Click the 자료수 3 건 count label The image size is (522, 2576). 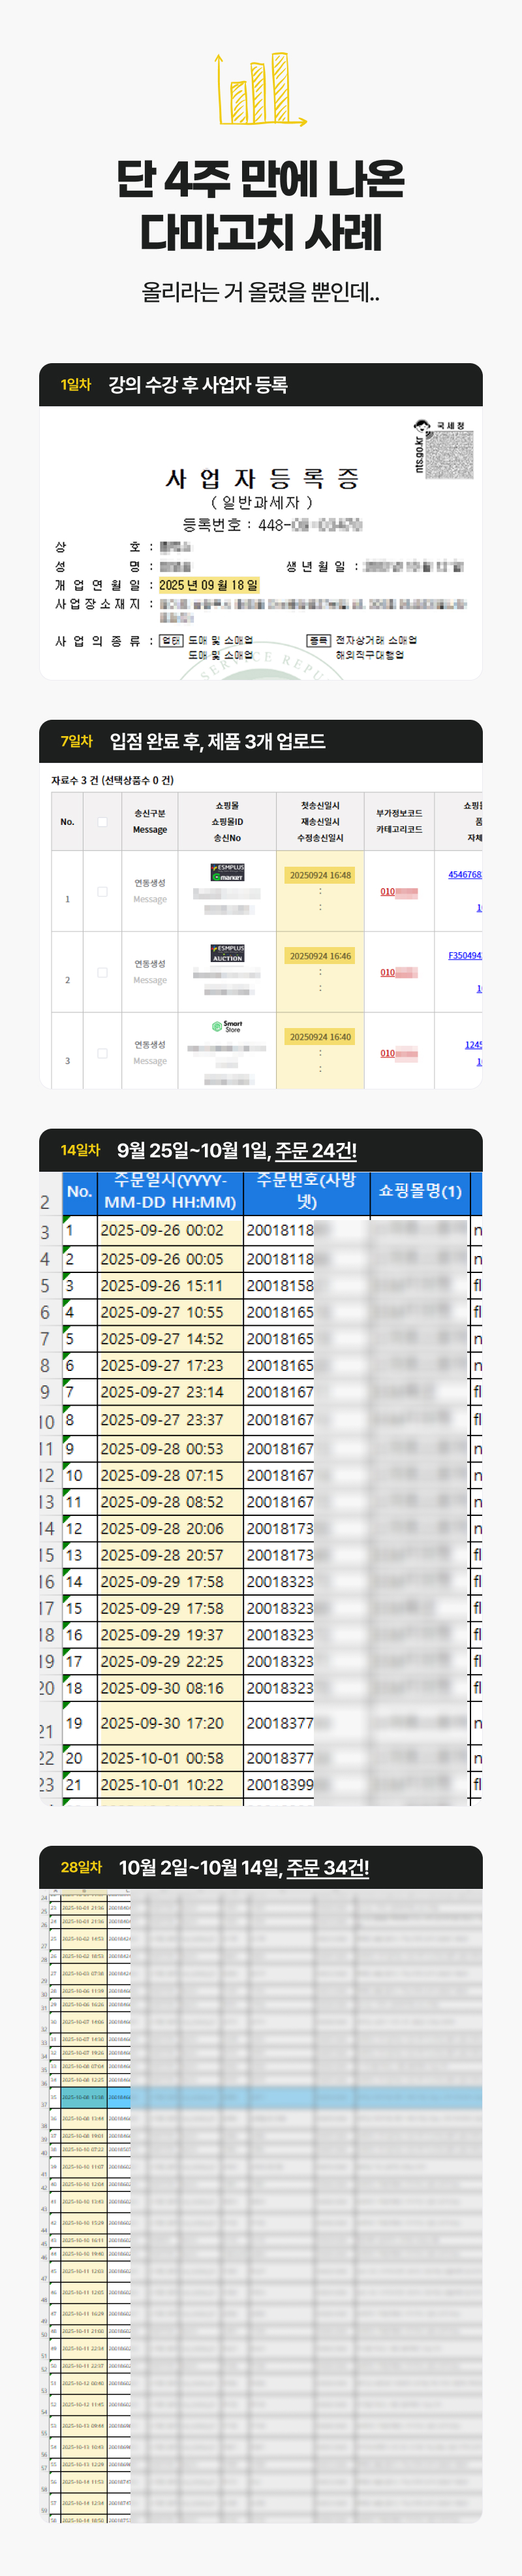coord(112,780)
